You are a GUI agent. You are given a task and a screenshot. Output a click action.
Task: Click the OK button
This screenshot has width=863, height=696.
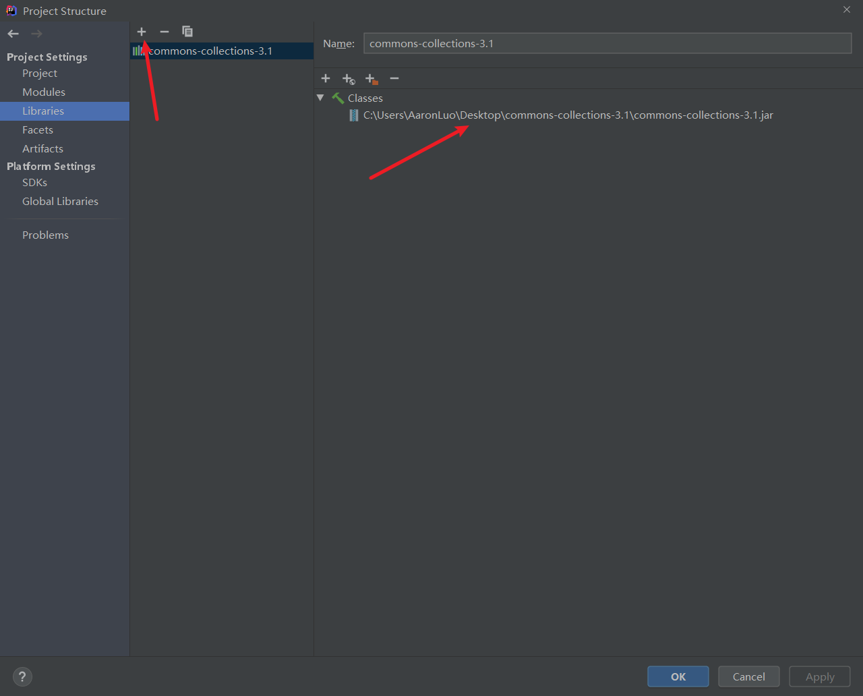click(x=678, y=676)
